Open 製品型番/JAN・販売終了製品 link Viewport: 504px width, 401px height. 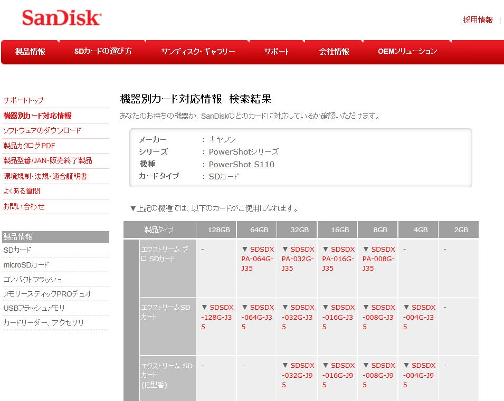(x=47, y=160)
